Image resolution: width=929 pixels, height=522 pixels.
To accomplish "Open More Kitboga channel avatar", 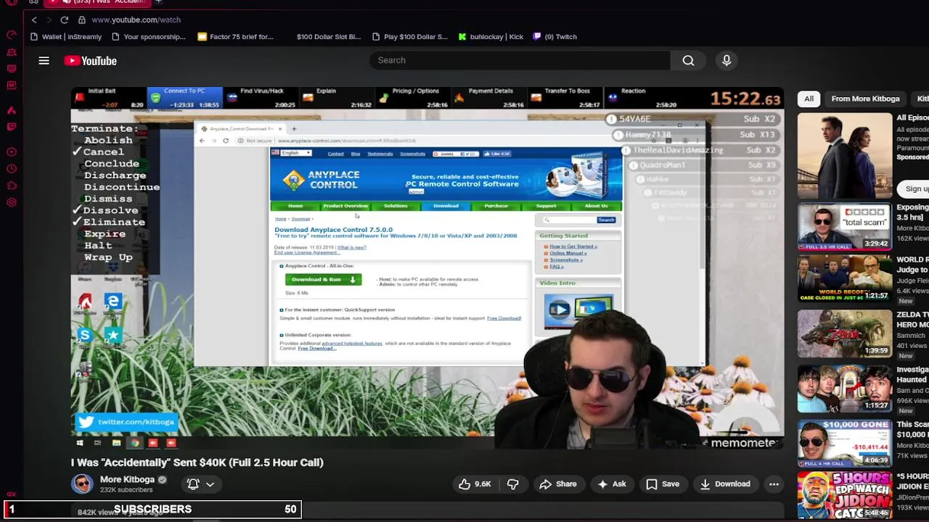I will tap(82, 484).
